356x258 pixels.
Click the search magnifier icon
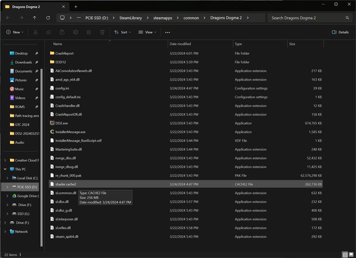[x=347, y=18]
